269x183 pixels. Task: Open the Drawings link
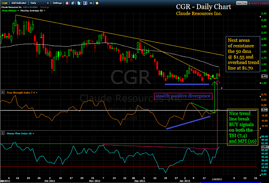tap(45, 7)
